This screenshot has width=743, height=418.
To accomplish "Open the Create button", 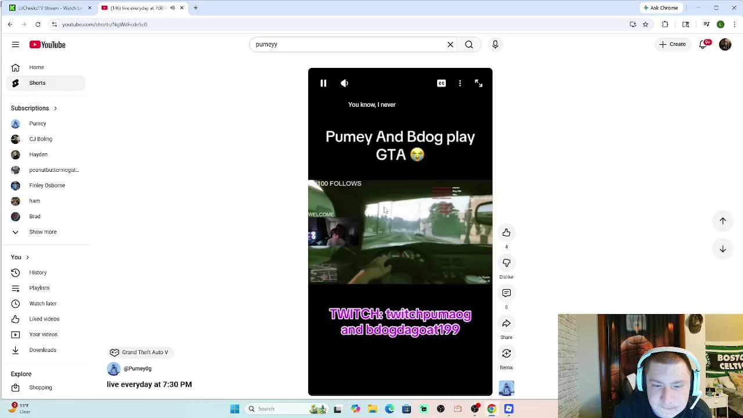I will click(672, 44).
